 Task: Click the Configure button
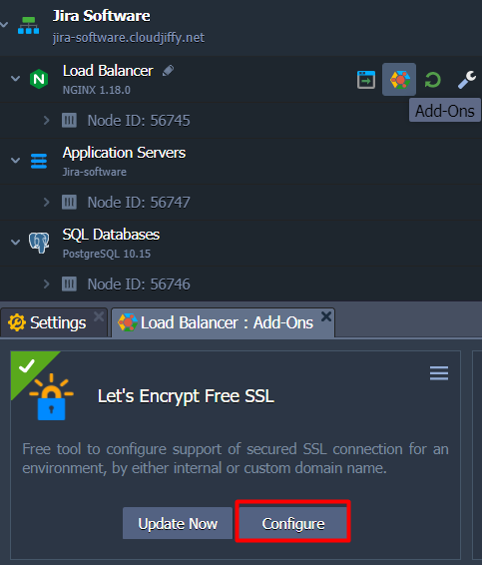pos(292,523)
